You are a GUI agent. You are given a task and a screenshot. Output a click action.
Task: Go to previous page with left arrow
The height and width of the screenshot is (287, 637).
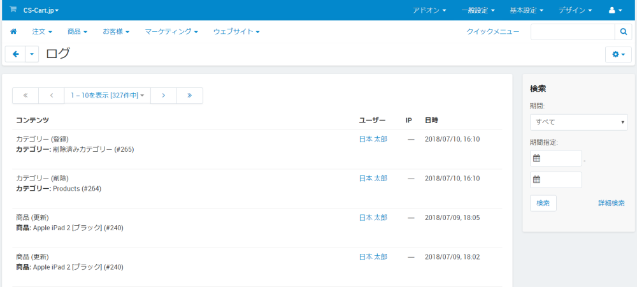pos(51,96)
